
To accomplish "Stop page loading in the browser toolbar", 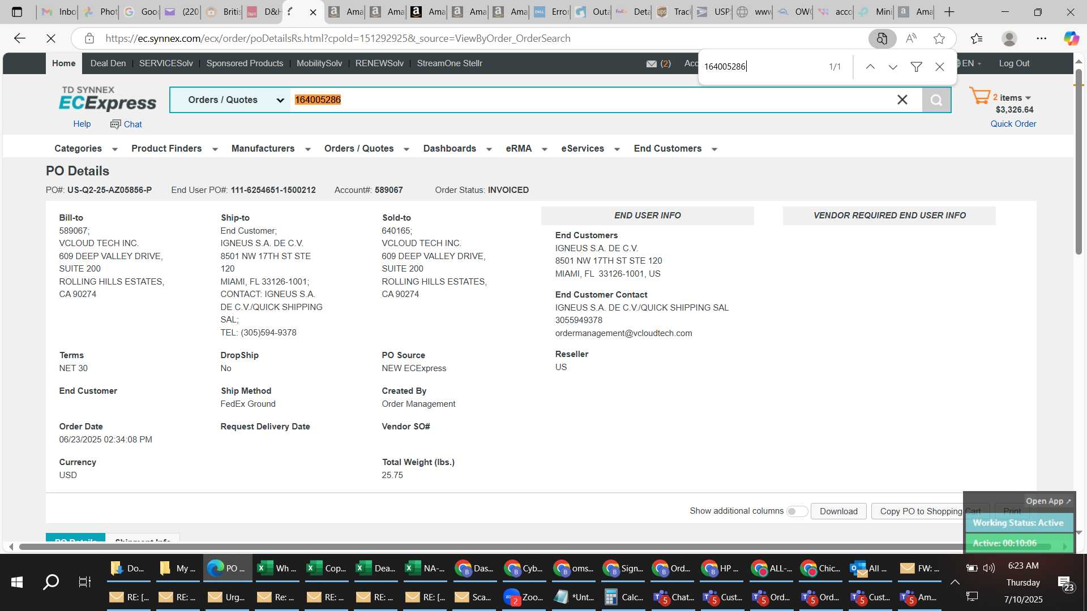I will click(51, 38).
